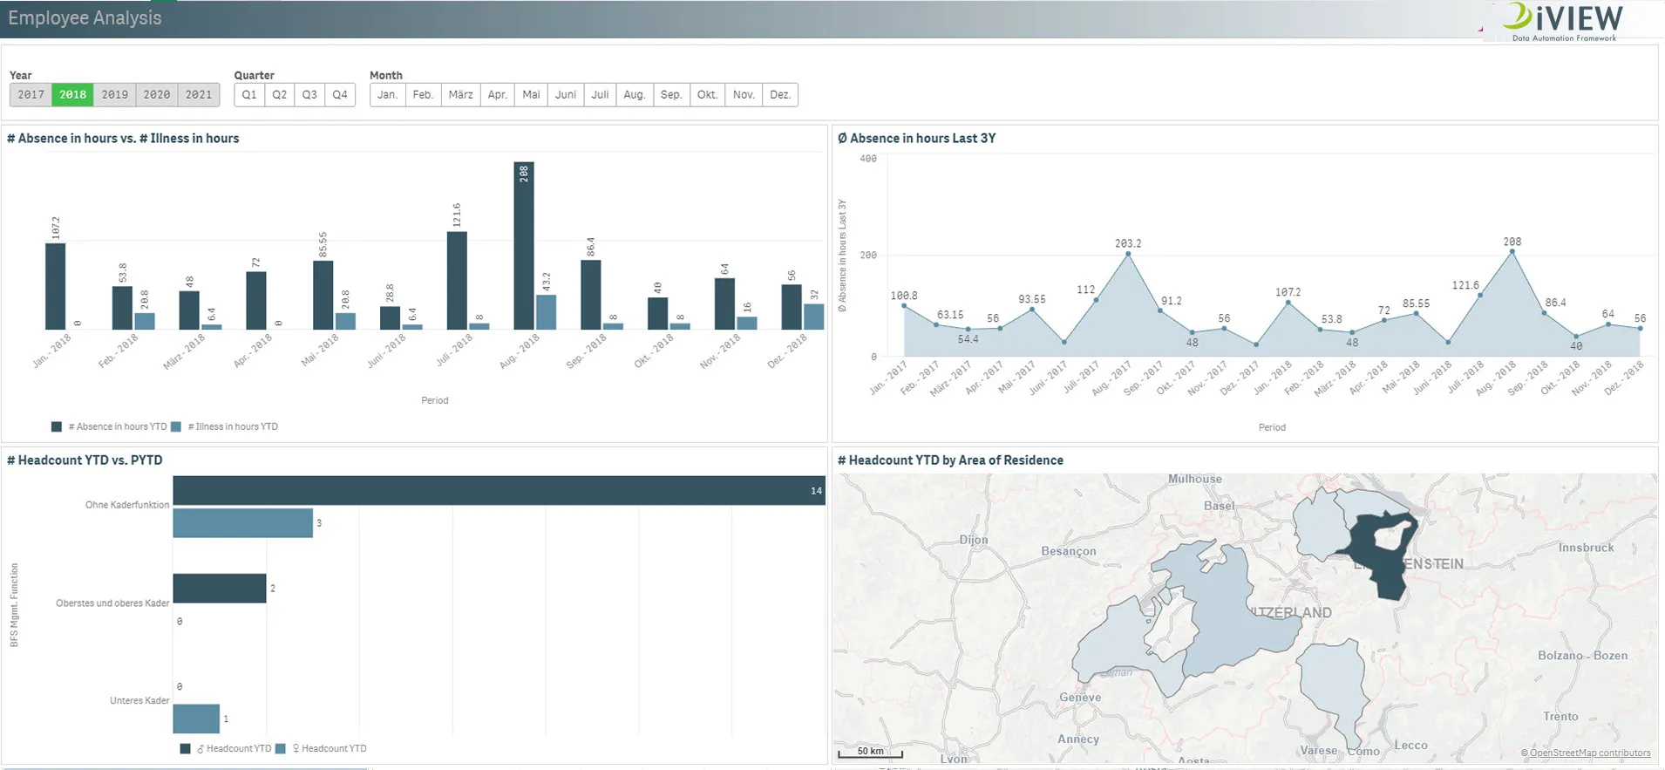Screen dimensions: 1665x770
Task: Click the Aug.-2018 absence bar showing 208
Action: pyautogui.click(x=524, y=245)
